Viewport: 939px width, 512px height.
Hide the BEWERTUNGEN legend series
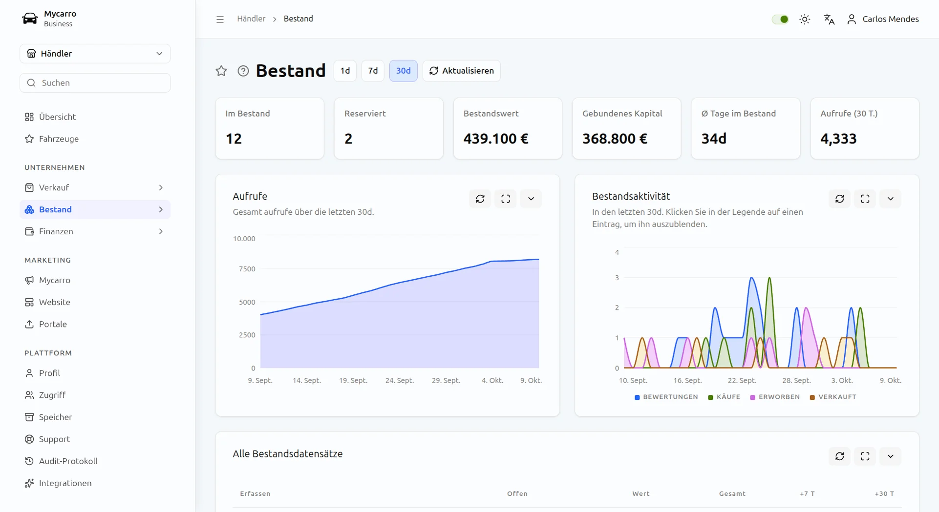tap(666, 397)
